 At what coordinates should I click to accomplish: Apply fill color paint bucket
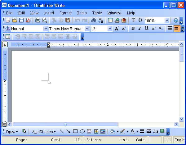tap(113, 131)
